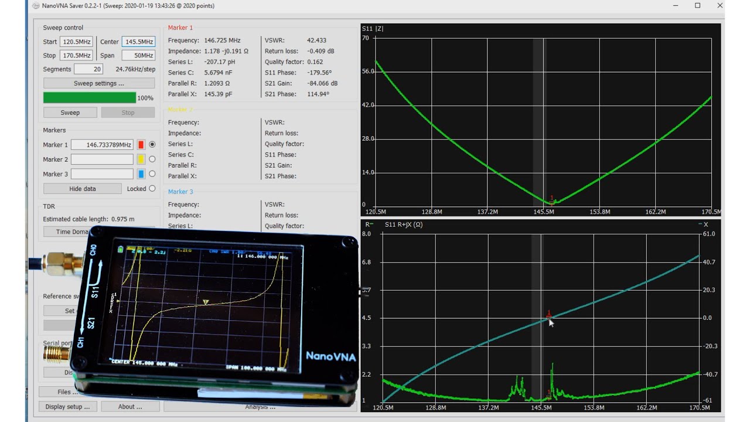The image size is (750, 422).
Task: Open the red Marker 1 color picker
Action: (141, 144)
